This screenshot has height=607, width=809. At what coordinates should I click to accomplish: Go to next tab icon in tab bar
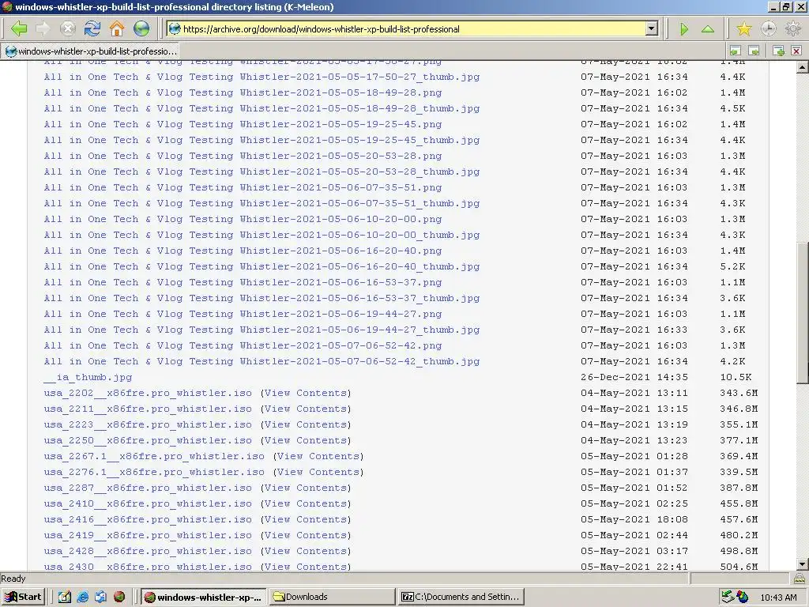click(x=754, y=51)
